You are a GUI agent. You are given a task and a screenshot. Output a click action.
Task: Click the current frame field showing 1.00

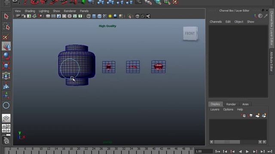click(x=204, y=151)
